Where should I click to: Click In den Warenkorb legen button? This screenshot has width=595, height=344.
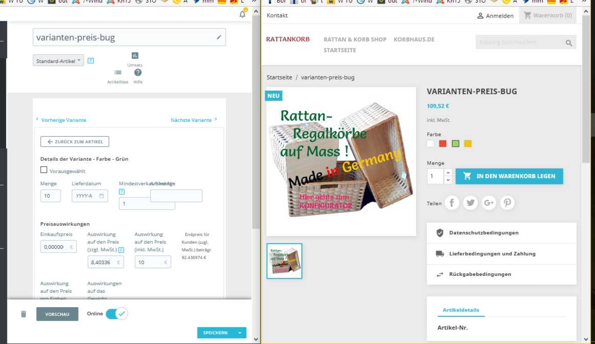tap(509, 176)
